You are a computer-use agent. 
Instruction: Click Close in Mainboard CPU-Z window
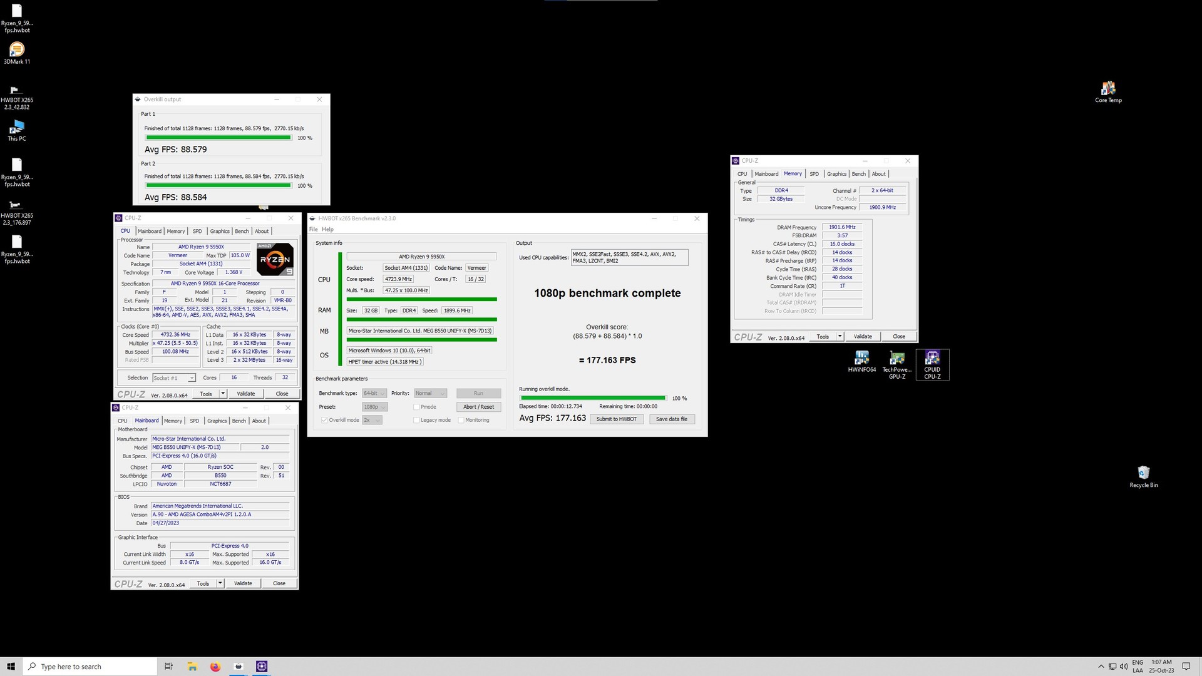click(x=279, y=583)
